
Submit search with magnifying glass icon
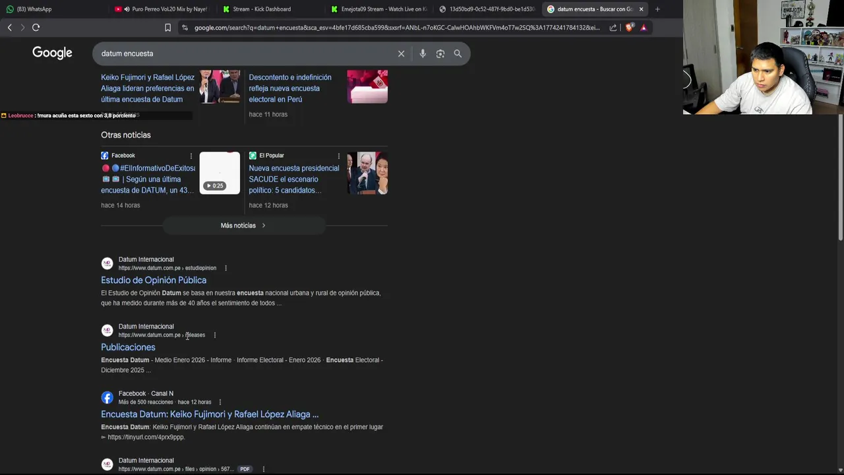tap(458, 53)
